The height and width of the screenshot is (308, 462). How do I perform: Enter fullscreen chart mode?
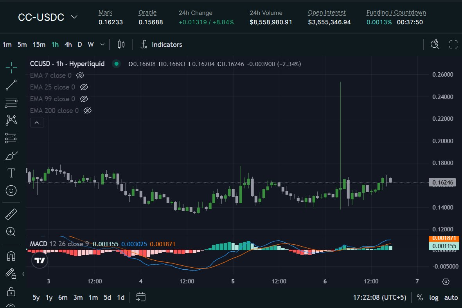tap(453, 45)
